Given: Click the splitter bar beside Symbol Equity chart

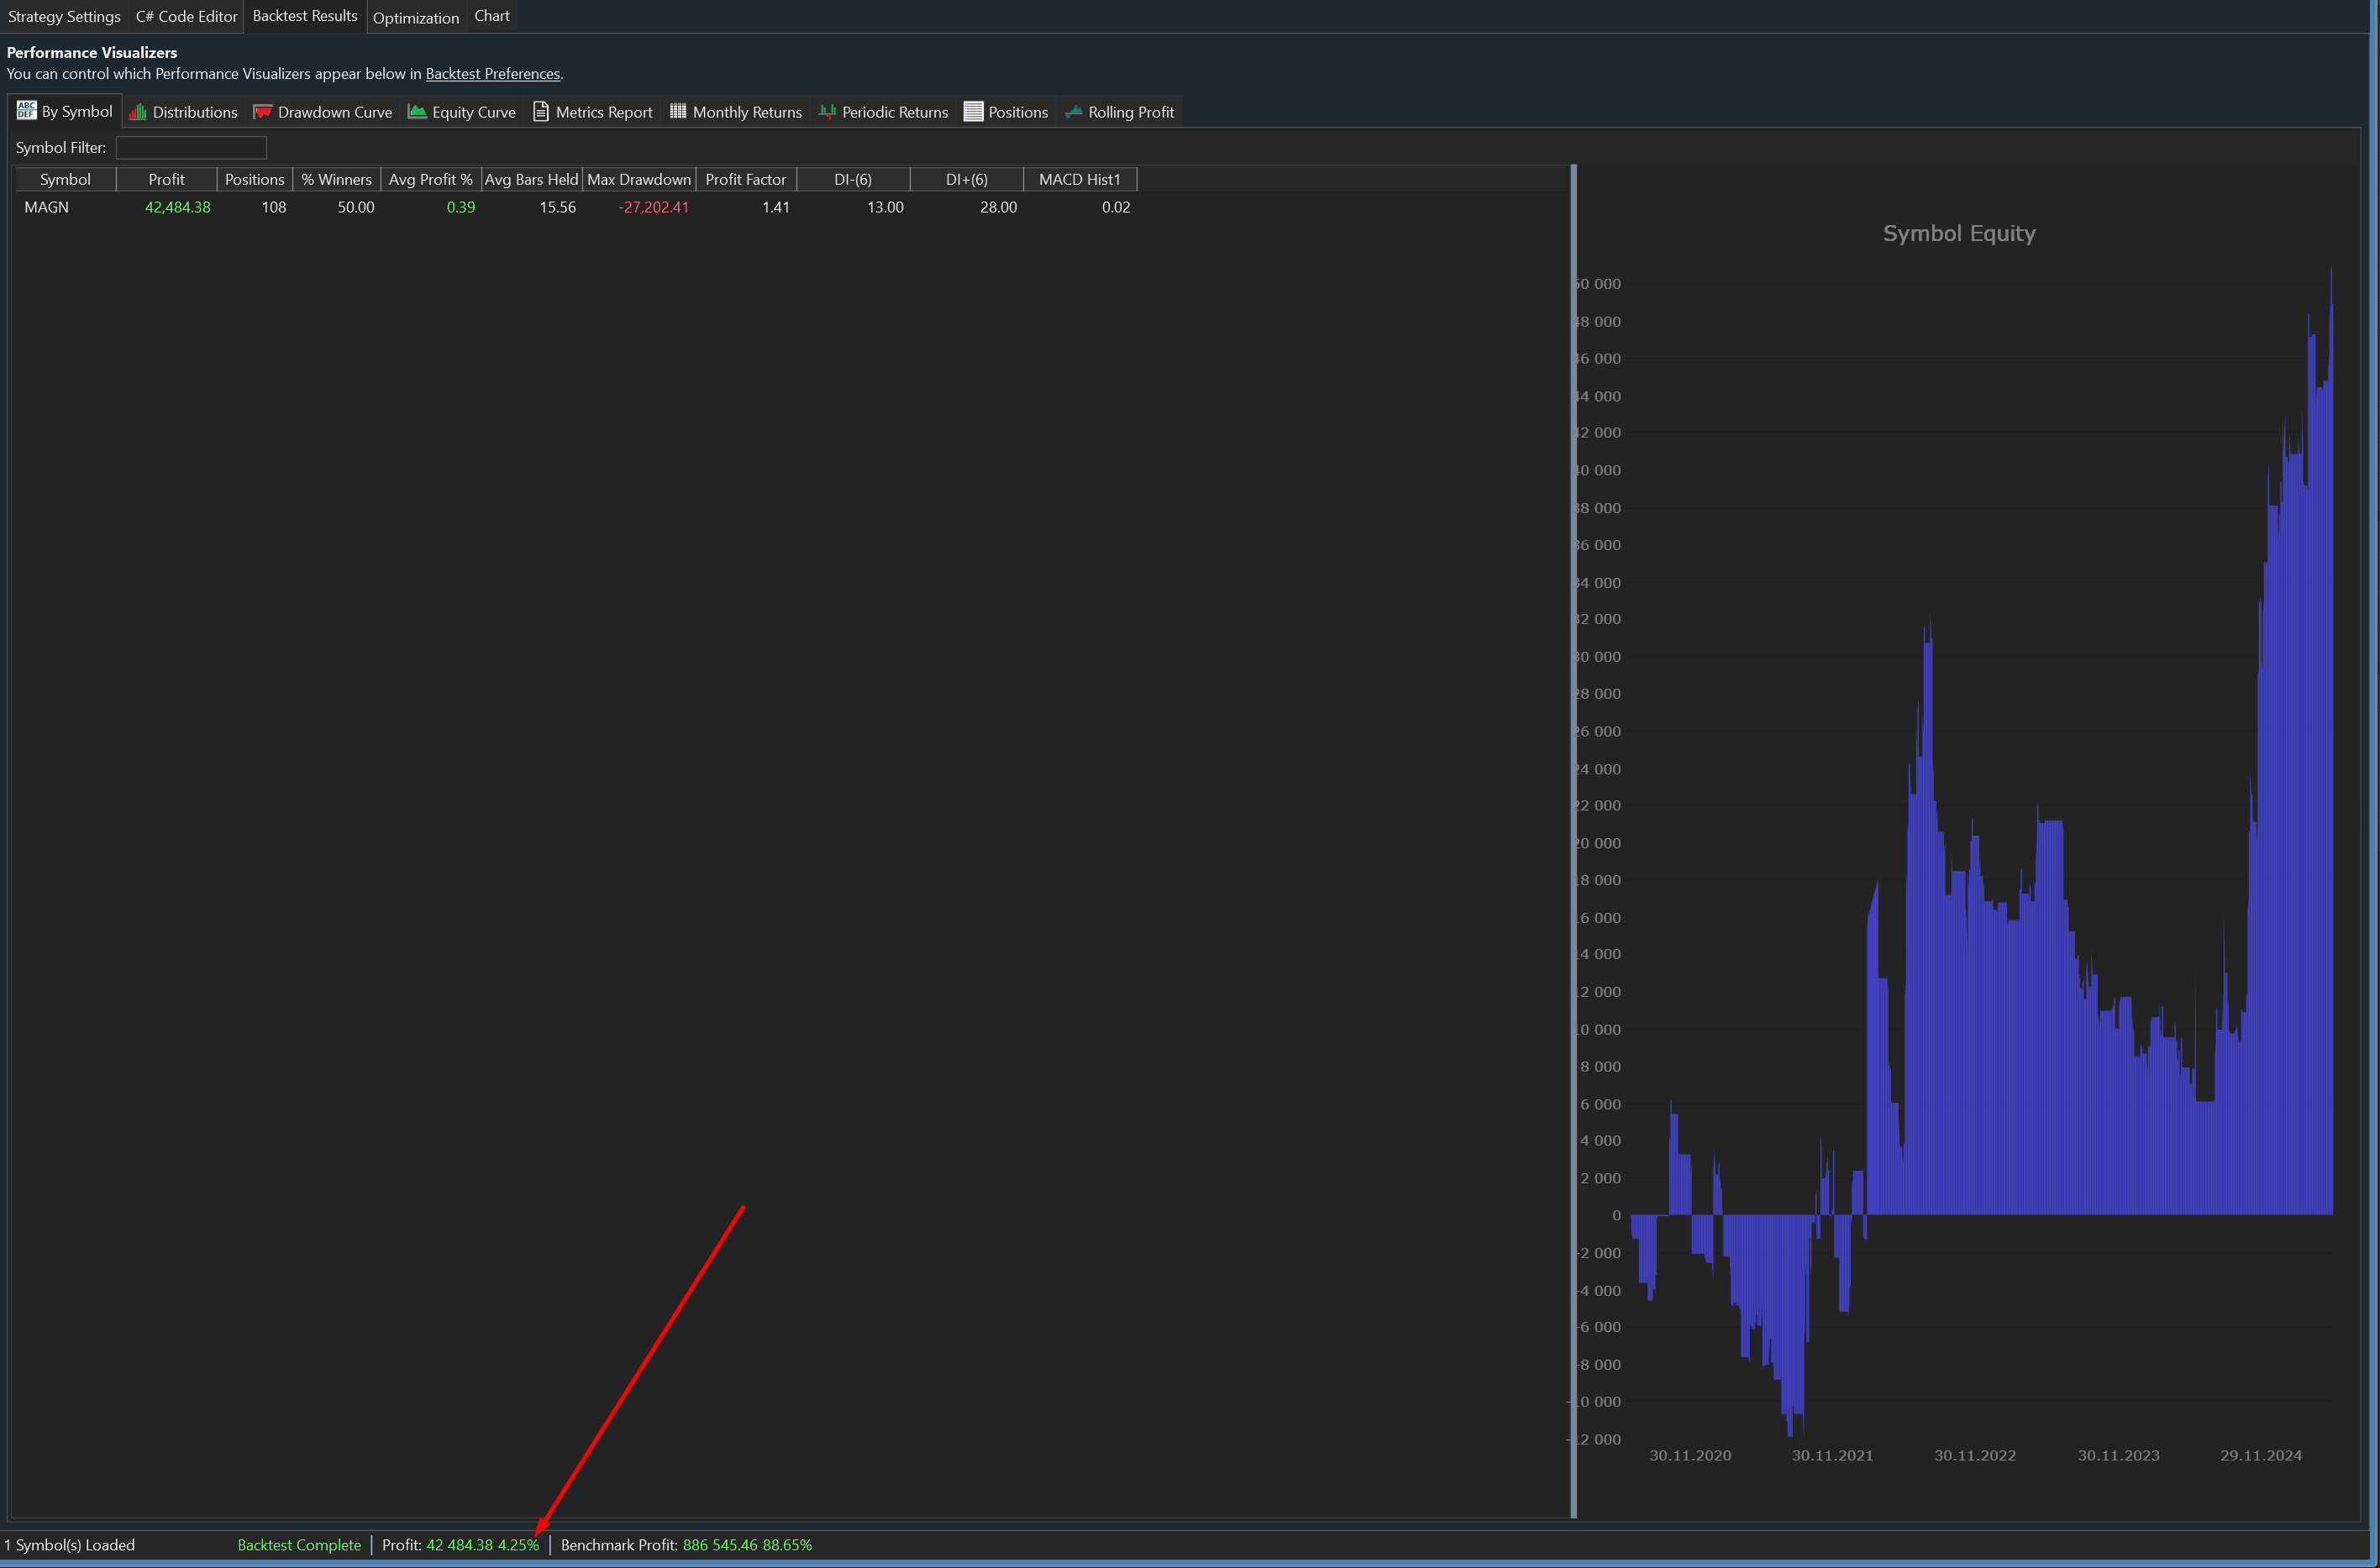Looking at the screenshot, I should [1573, 840].
